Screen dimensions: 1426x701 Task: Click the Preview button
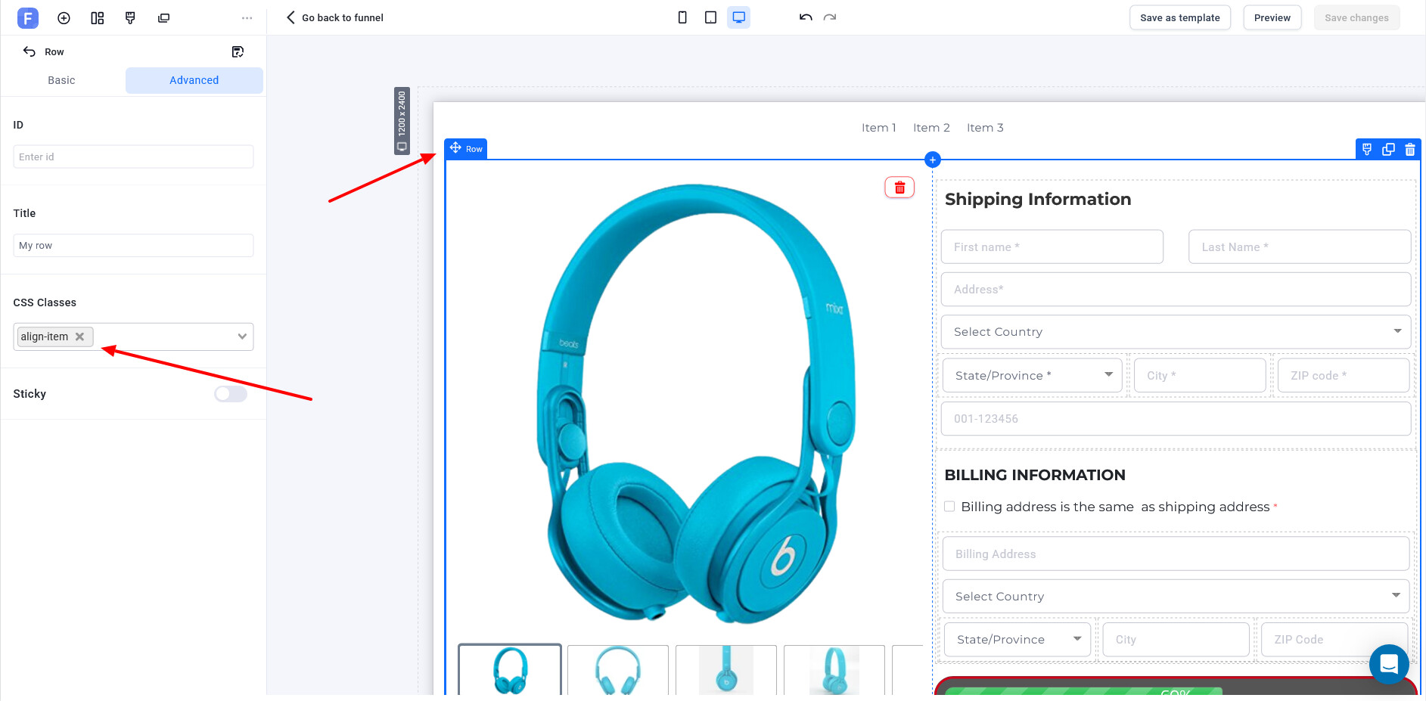pos(1272,17)
